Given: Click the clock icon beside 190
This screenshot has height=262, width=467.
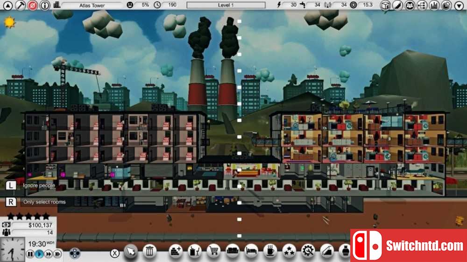Looking at the screenshot, I should [x=157, y=5].
